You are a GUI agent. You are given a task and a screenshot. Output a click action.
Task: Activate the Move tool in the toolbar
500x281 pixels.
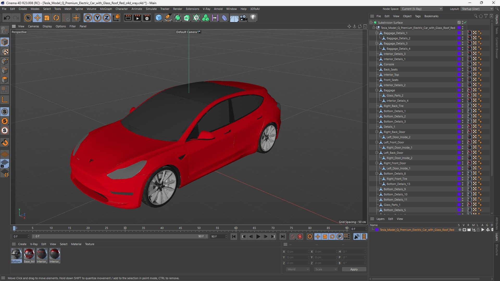(37, 18)
